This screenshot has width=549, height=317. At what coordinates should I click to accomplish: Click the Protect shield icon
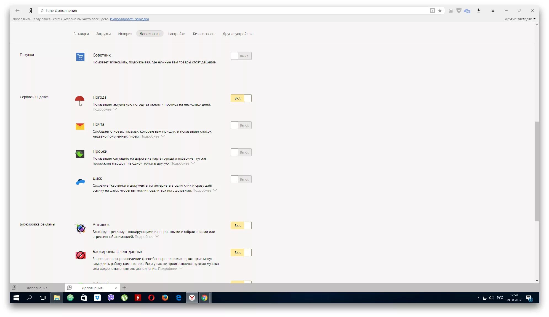459,10
